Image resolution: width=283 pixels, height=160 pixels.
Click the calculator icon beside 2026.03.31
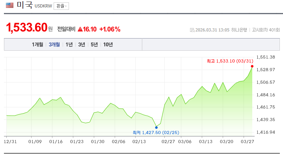pyautogui.click(x=192, y=30)
